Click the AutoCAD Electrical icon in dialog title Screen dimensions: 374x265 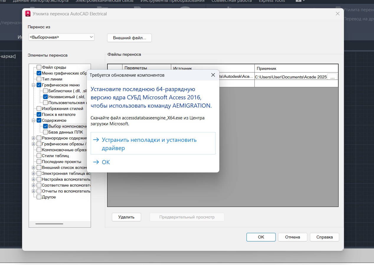pos(28,14)
